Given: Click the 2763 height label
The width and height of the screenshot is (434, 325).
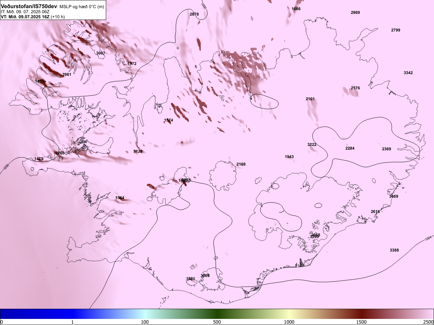Looking at the screenshot, I should [x=60, y=153].
